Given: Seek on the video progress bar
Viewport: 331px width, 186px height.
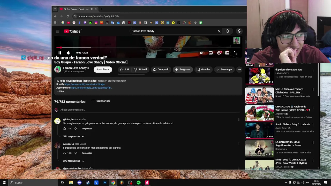Looking at the screenshot, I should click(149, 48).
